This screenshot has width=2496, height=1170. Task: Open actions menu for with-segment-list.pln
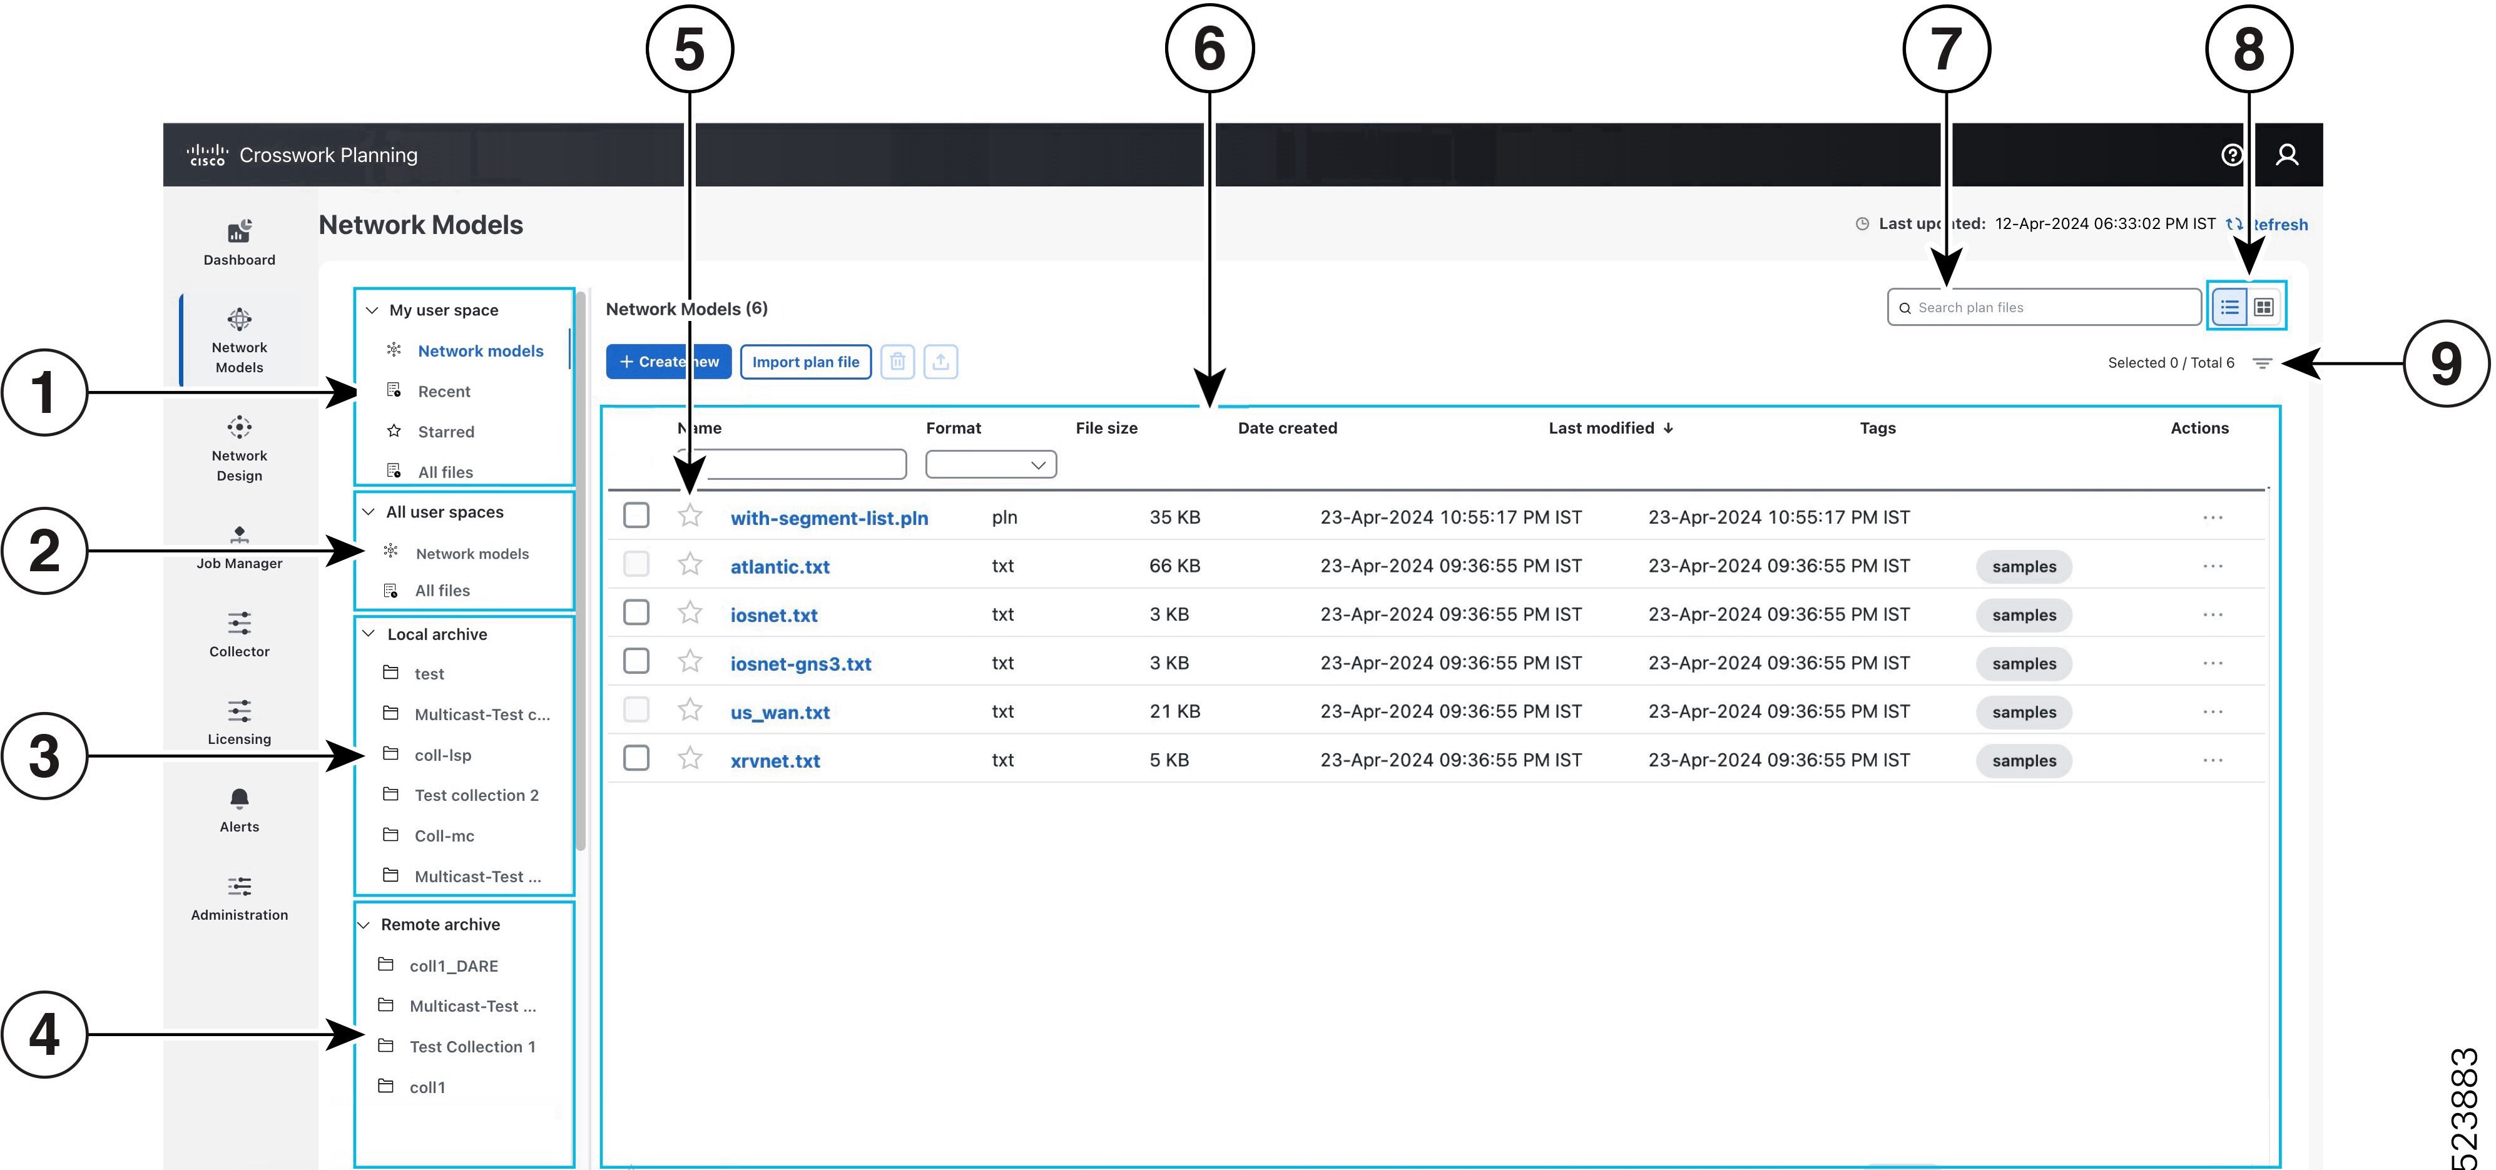[2213, 517]
